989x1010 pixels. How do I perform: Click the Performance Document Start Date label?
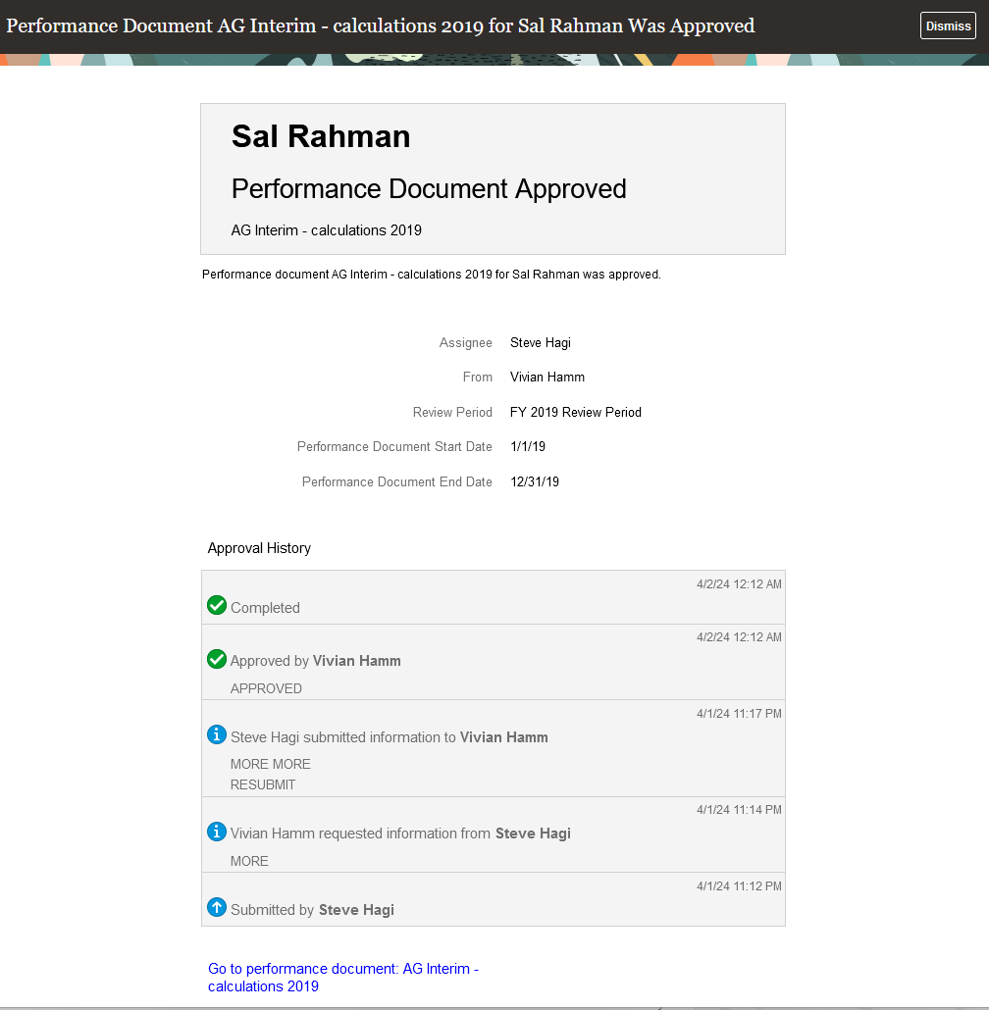394,446
